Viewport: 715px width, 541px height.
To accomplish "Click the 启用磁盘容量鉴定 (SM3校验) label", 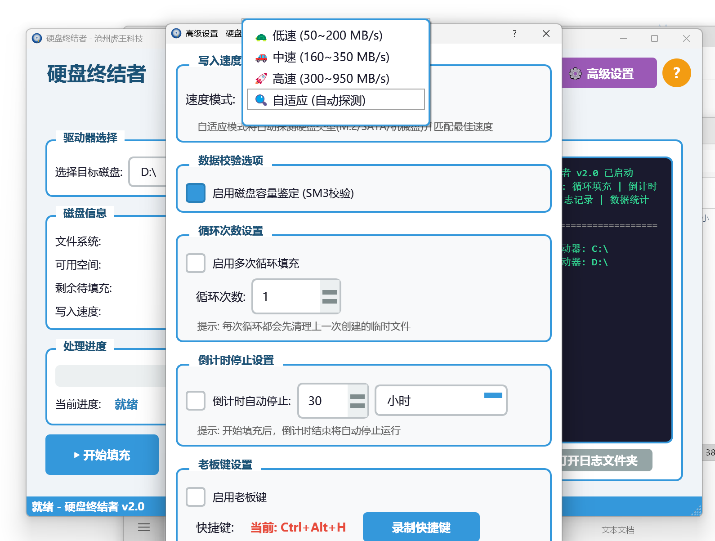I will coord(283,193).
